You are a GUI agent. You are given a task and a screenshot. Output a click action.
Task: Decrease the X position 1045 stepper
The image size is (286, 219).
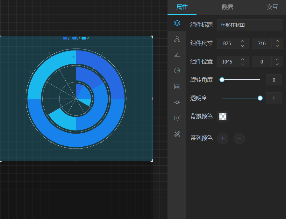point(243,64)
